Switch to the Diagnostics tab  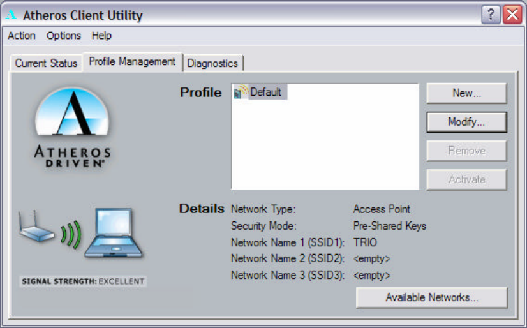click(x=212, y=63)
